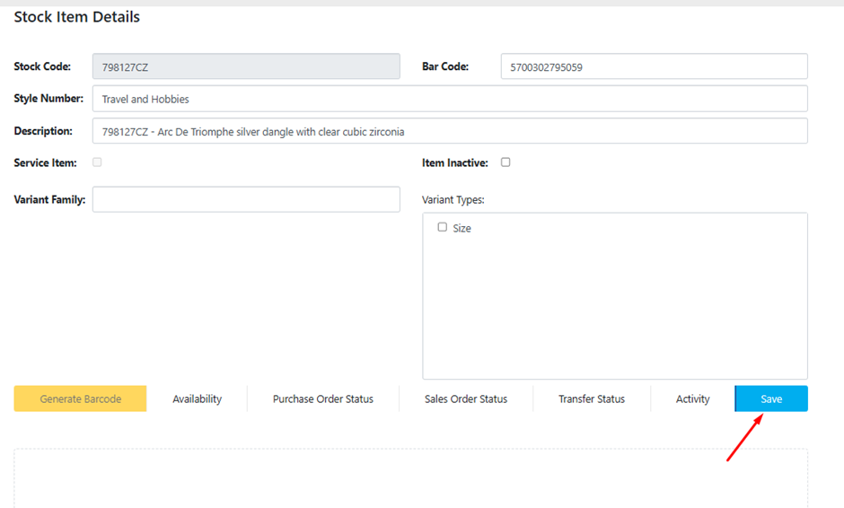Check the Size variant type box
This screenshot has height=508, width=844.
pyautogui.click(x=442, y=227)
